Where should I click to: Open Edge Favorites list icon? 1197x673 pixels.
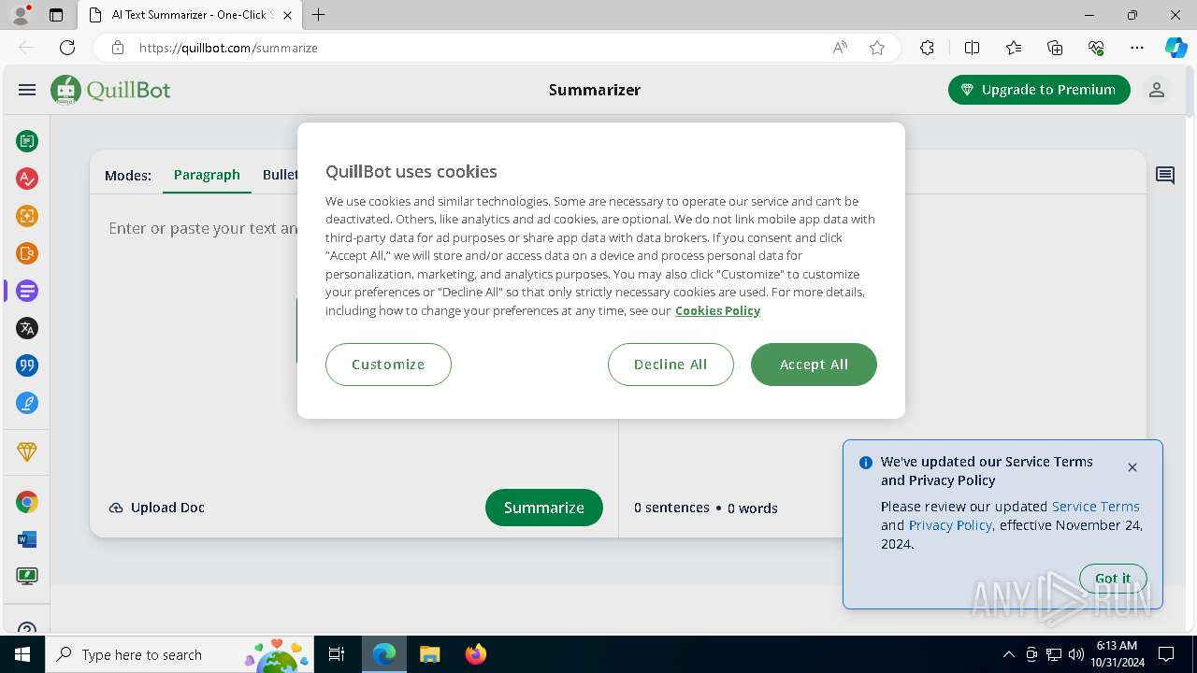[1014, 48]
